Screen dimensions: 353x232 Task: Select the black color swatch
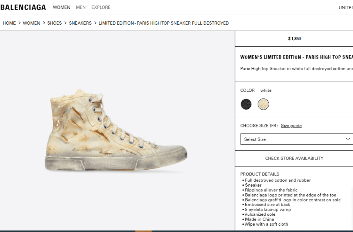pyautogui.click(x=246, y=104)
